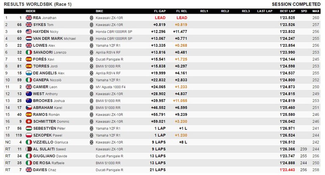This screenshot has height=175, width=325.
Task: Click the BIKE column header
Action: (x=100, y=11)
